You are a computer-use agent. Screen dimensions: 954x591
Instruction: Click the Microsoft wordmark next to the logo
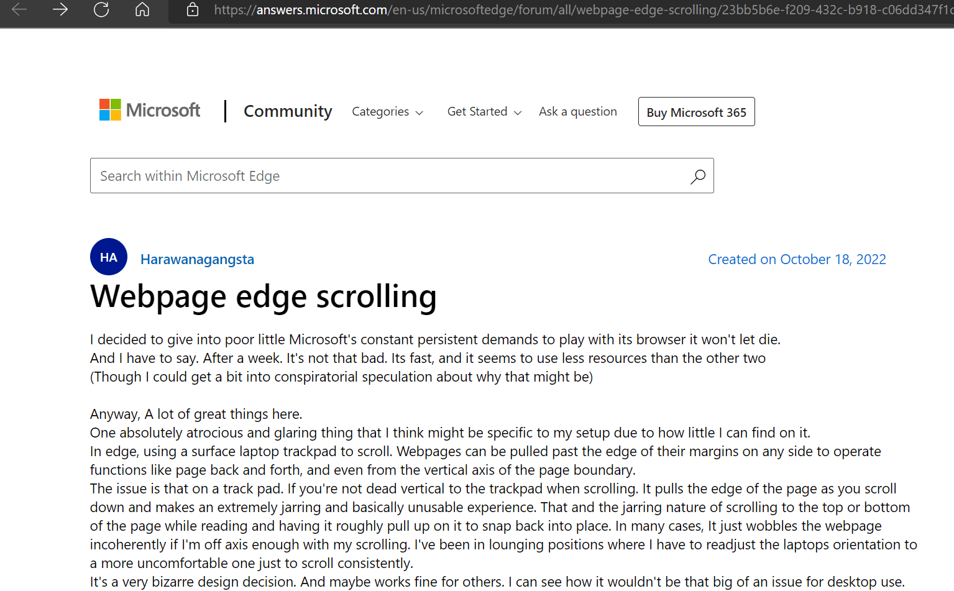coord(162,109)
